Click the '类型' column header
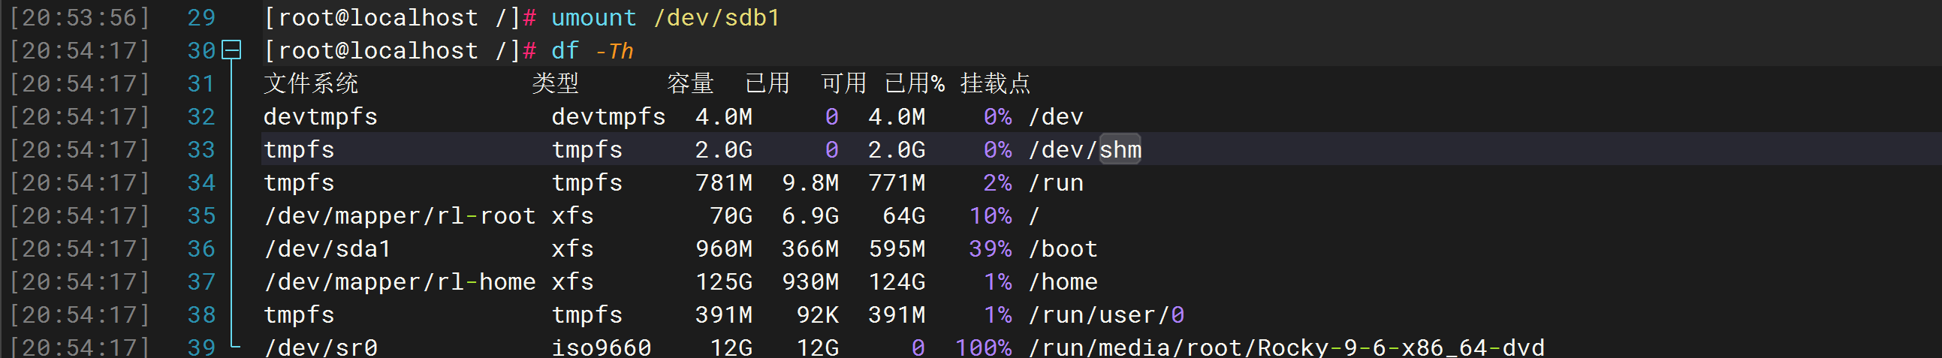The image size is (1942, 358). coord(556,83)
